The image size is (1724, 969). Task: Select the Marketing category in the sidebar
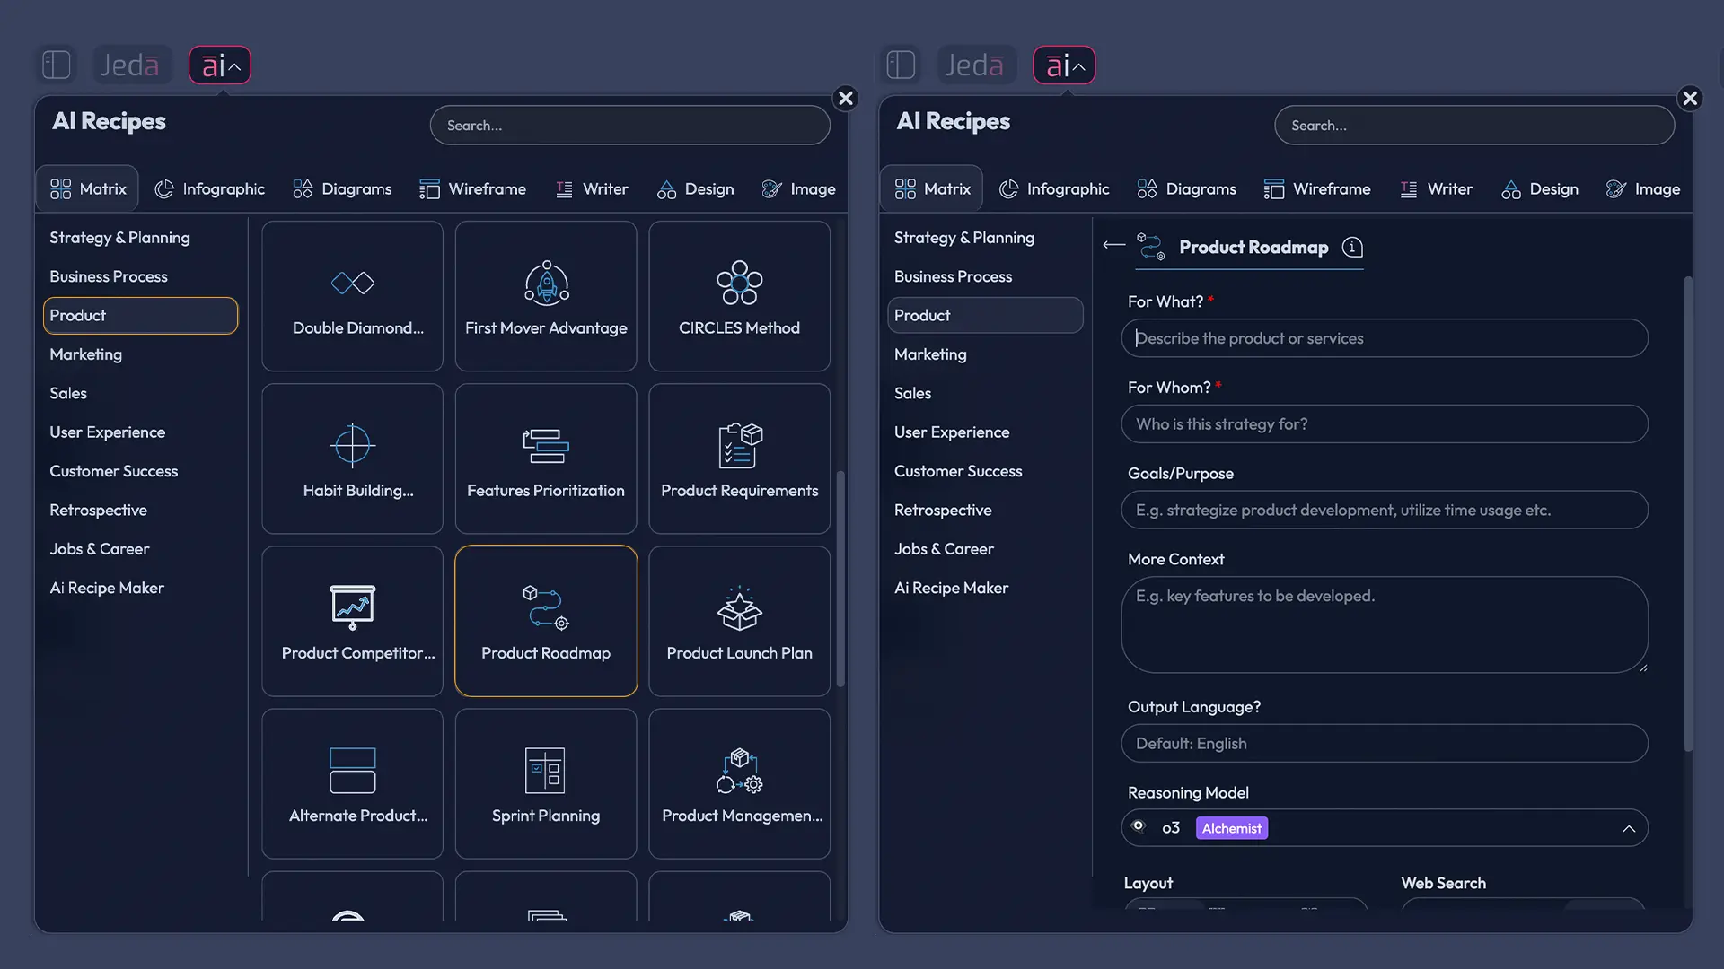point(85,354)
